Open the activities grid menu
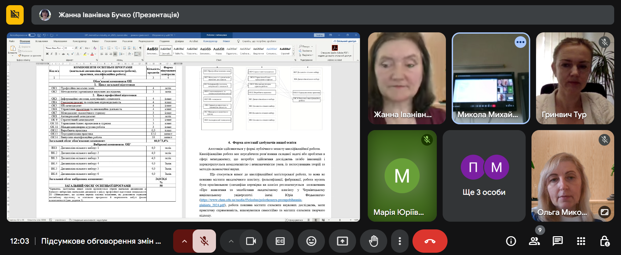 click(581, 241)
